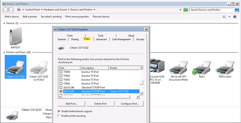
Task: Open dropdown arrow left of Control Panel breadcrumb
Action: click(23, 10)
